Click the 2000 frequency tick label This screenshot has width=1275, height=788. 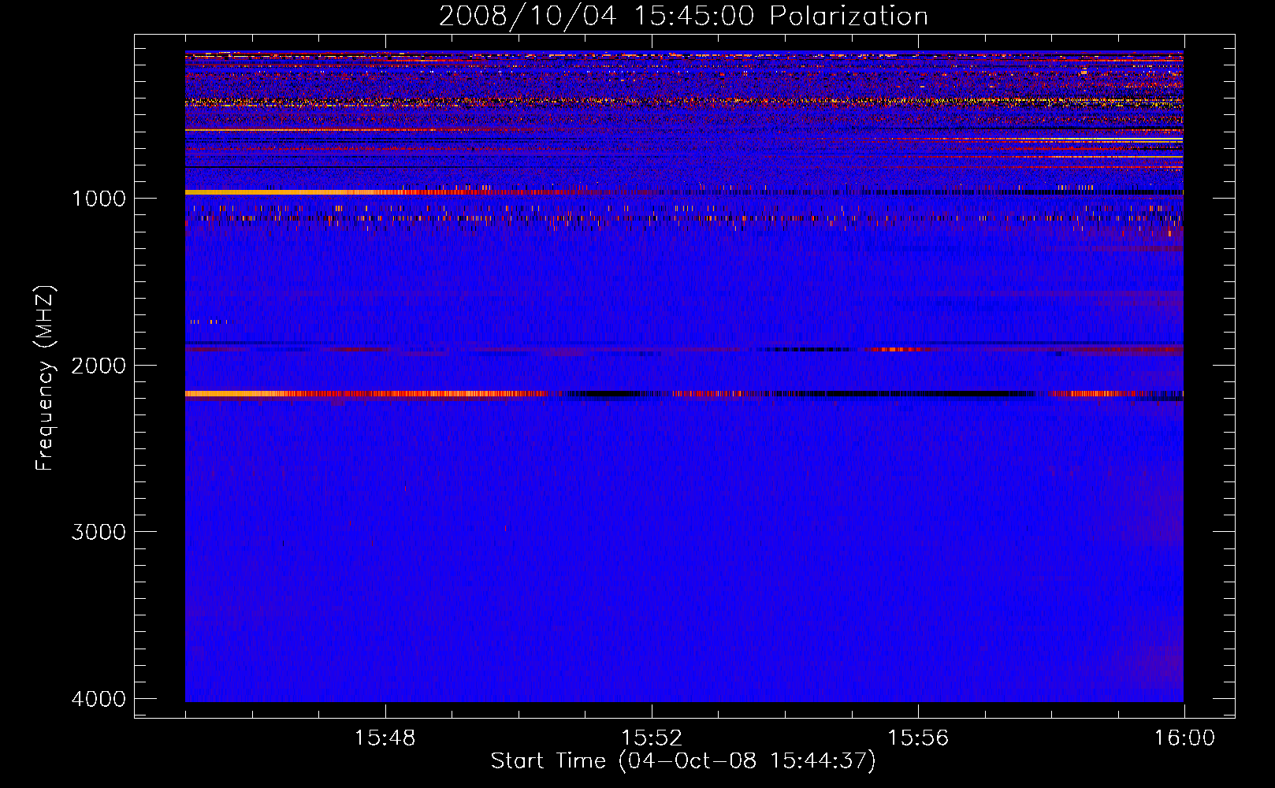[99, 365]
